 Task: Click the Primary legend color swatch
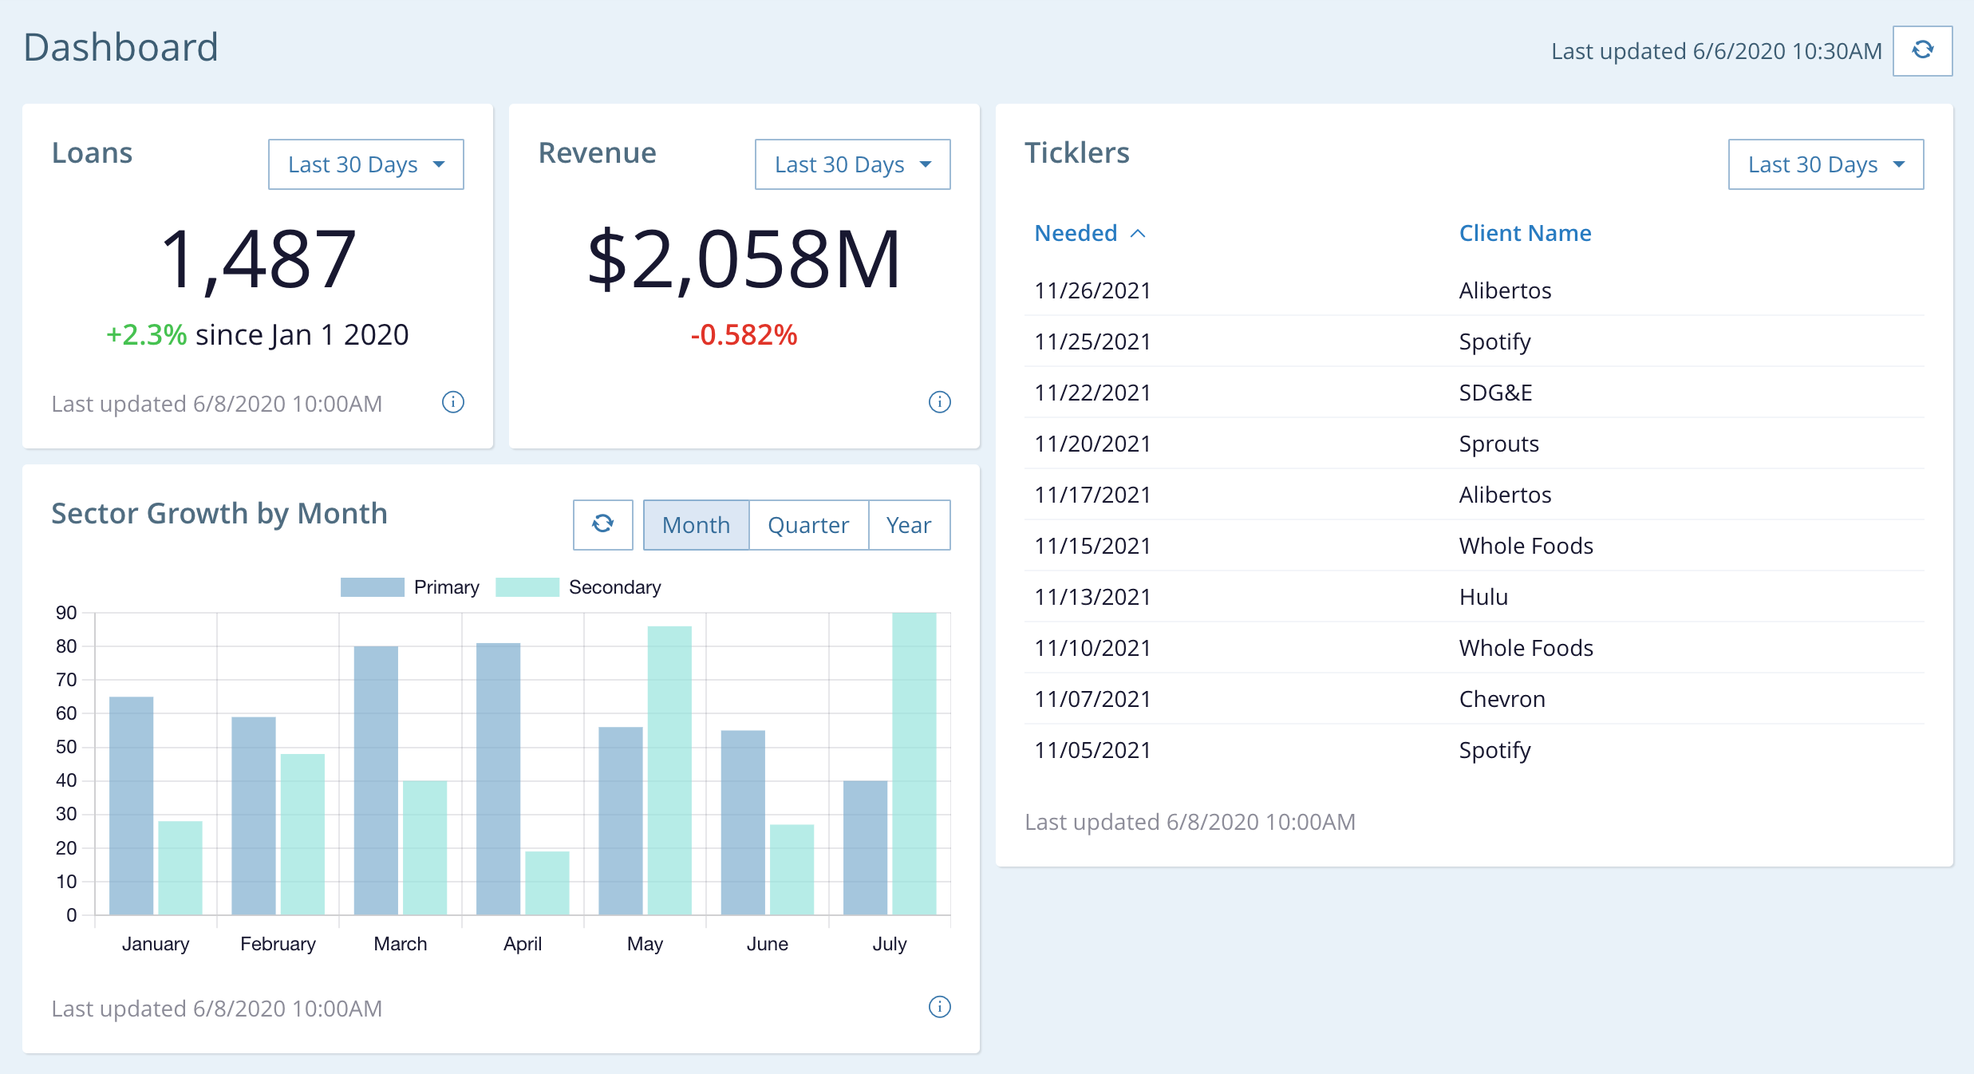point(372,587)
